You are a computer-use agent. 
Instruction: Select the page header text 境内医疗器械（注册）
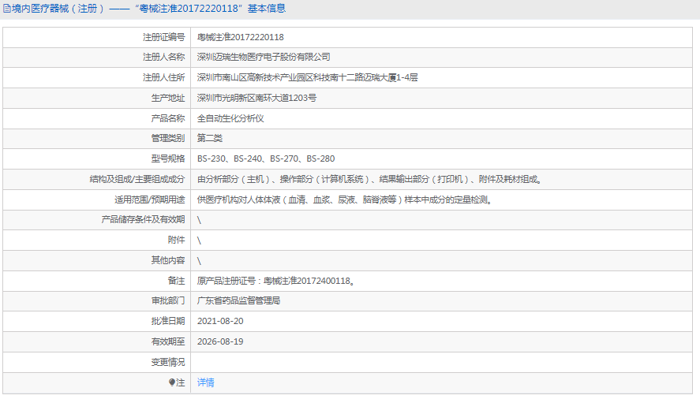[x=59, y=9]
